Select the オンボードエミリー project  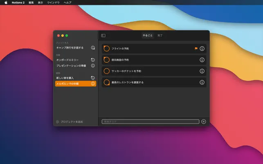coord(76,60)
